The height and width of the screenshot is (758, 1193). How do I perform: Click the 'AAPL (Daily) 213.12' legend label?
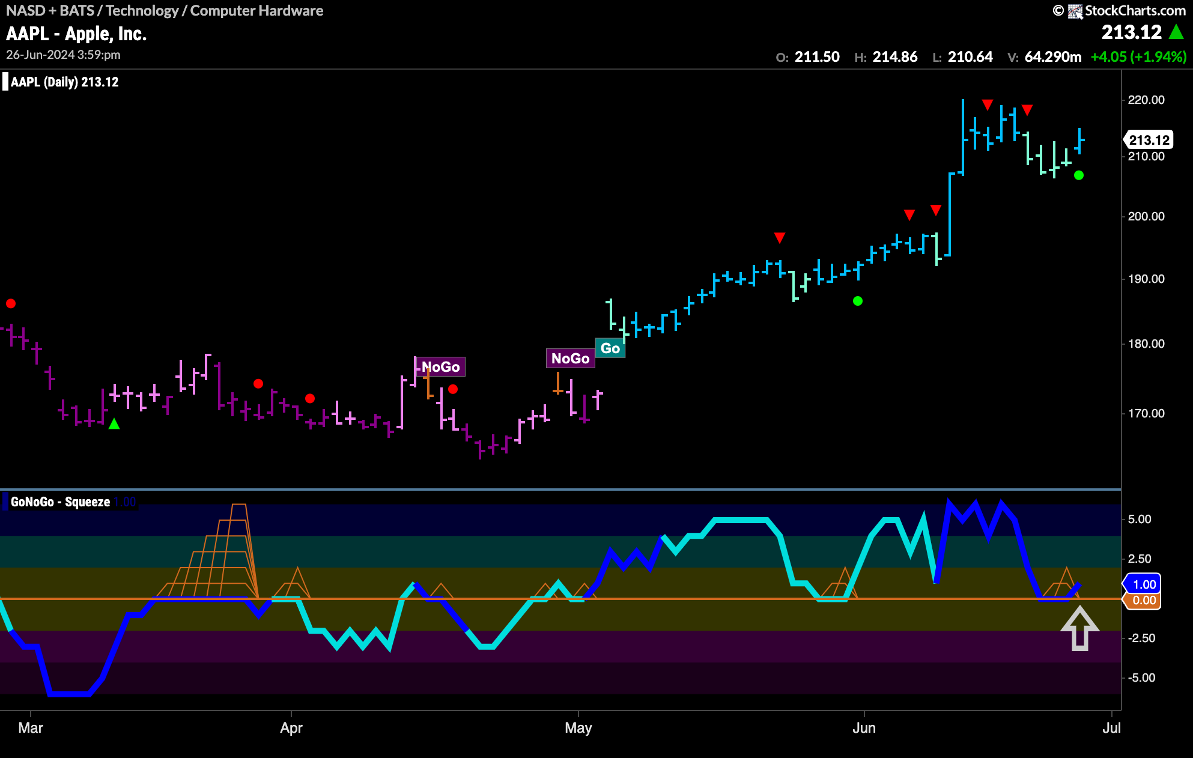coord(65,82)
